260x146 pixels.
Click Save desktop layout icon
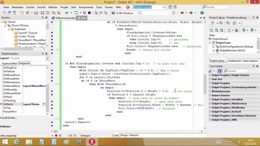(x=170, y=7)
